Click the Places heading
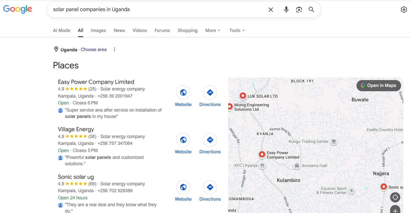The width and height of the screenshot is (410, 213). pos(66,65)
